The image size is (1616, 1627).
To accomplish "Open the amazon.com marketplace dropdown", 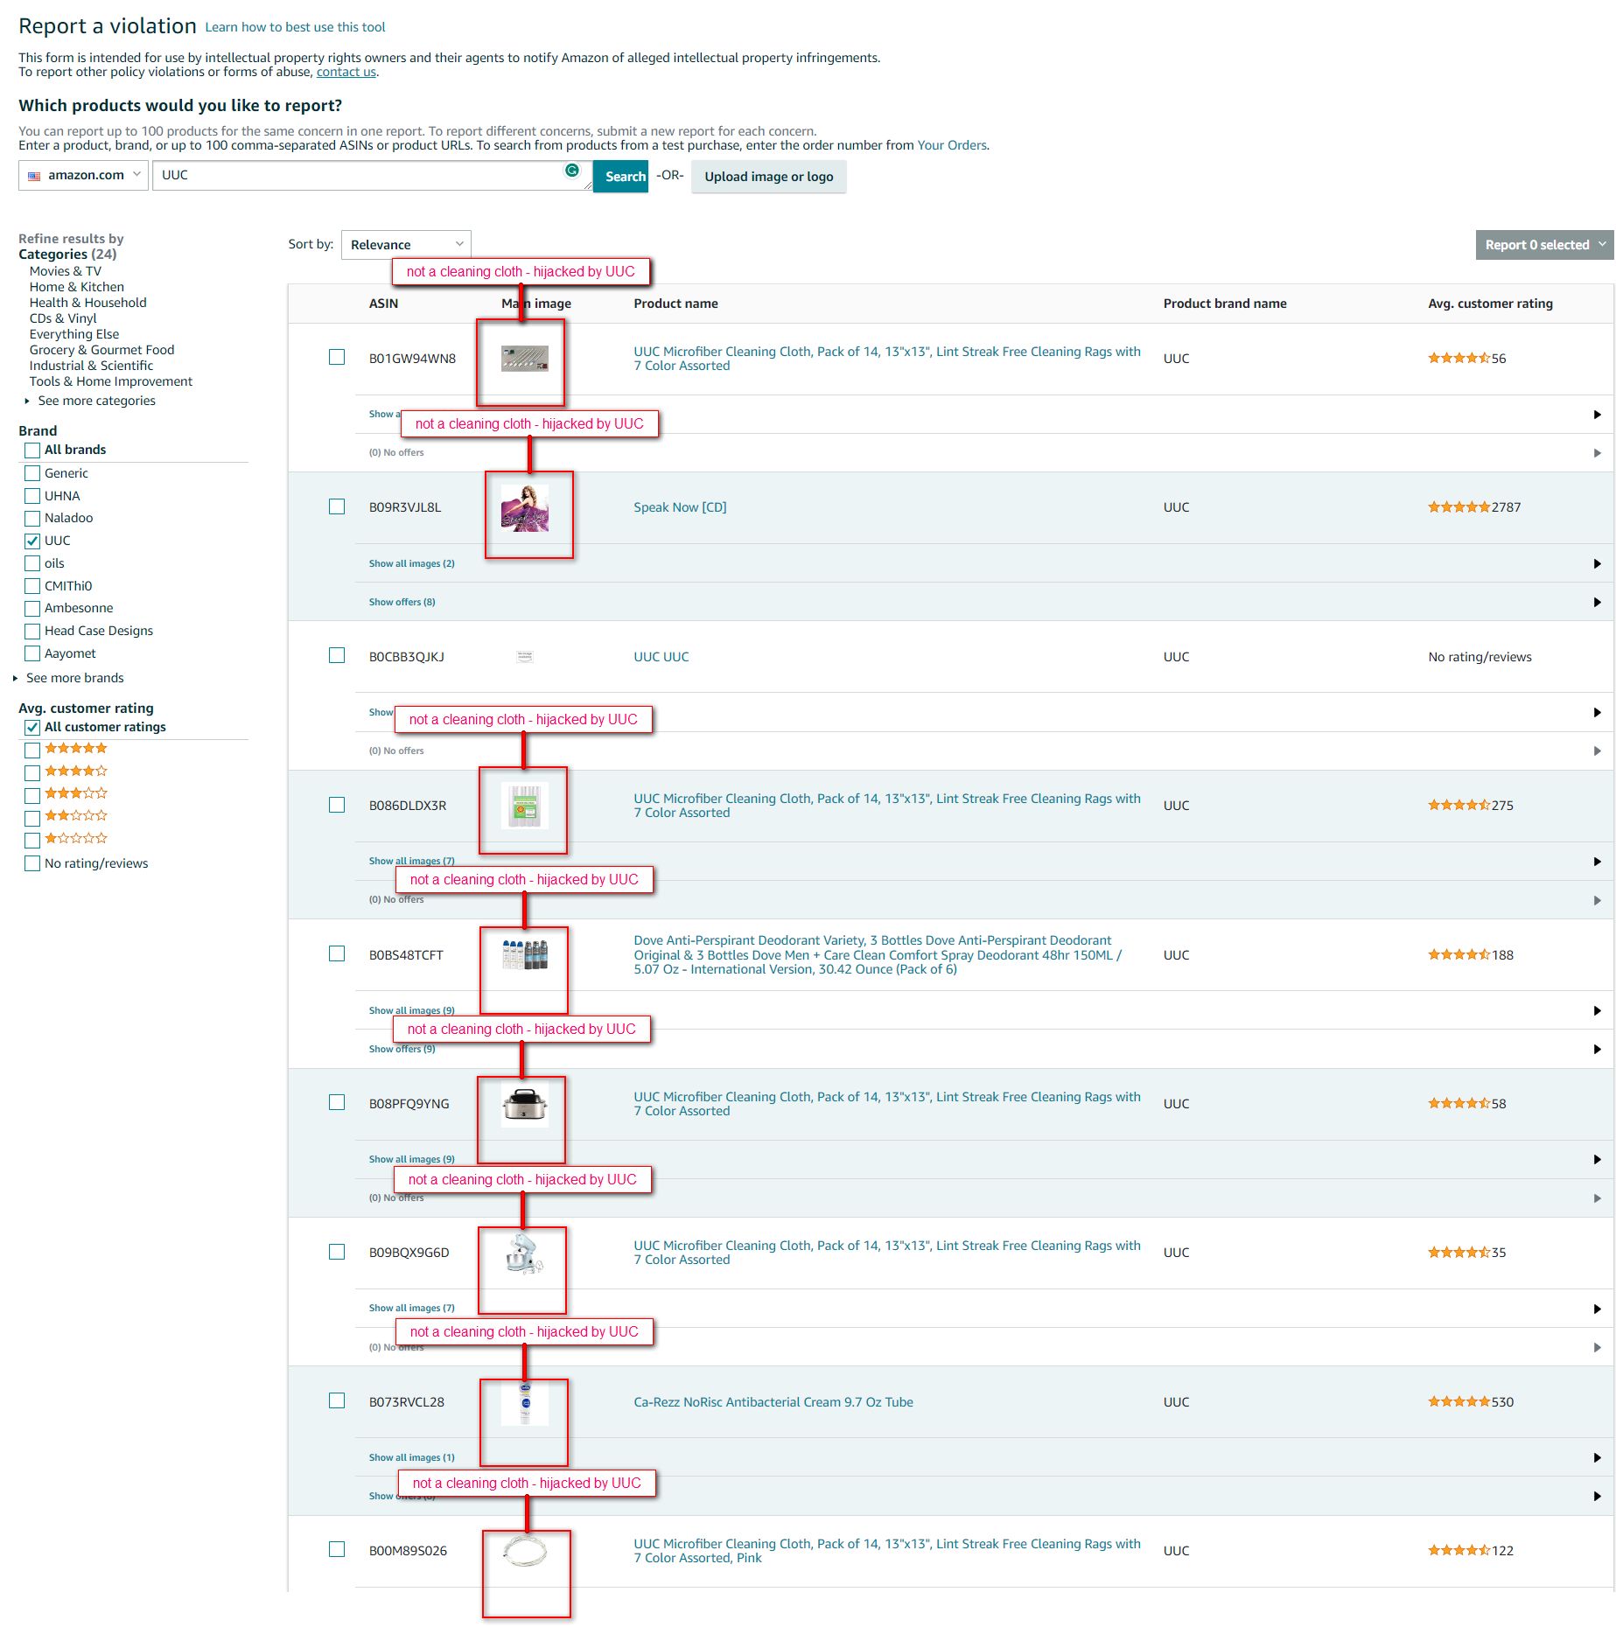I will 83,175.
